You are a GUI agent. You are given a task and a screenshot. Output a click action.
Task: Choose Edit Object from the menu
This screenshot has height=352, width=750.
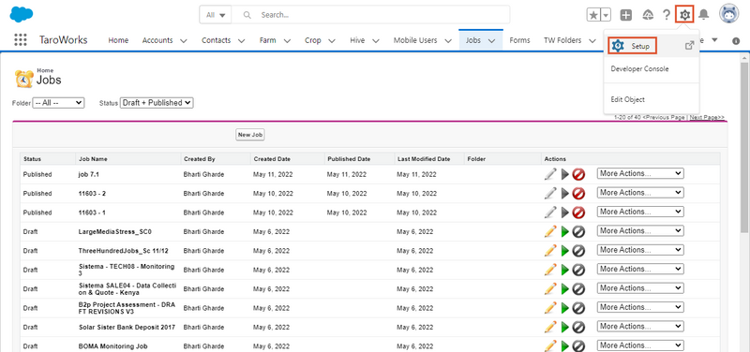[x=627, y=99]
